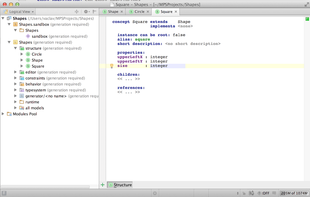This screenshot has width=310, height=197.
Task: Close the Square editor tab
Action: (x=176, y=12)
